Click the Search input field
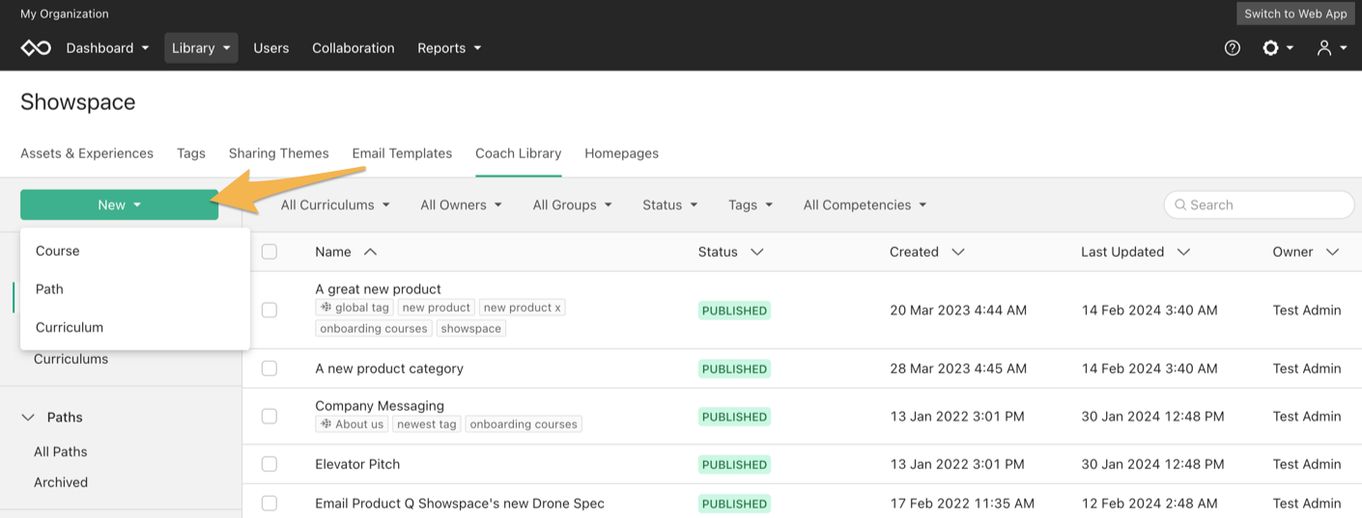Image resolution: width=1362 pixels, height=518 pixels. point(1260,204)
